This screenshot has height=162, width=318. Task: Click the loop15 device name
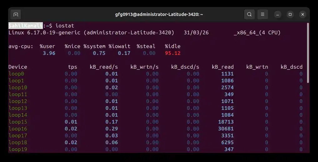(x=18, y=122)
